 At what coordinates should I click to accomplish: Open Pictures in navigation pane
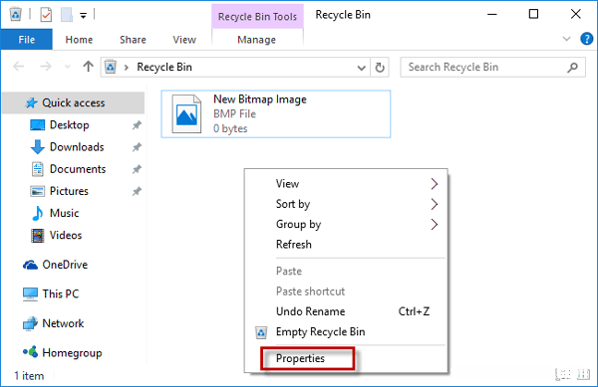click(69, 191)
